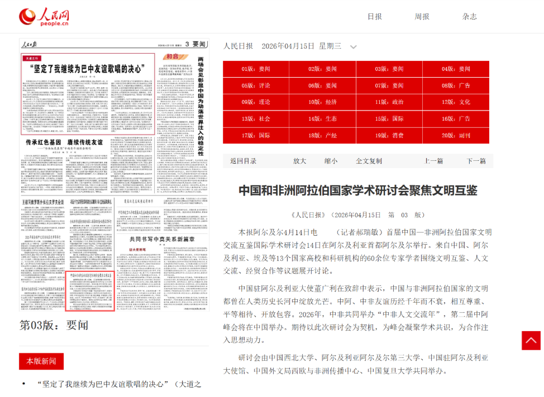Go to next article 下一篇
This screenshot has width=544, height=397.
(476, 161)
